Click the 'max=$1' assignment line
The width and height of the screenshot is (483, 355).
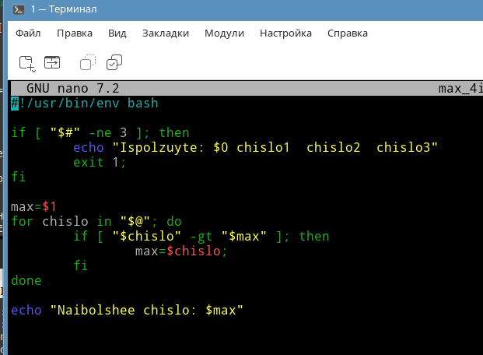[x=33, y=206]
